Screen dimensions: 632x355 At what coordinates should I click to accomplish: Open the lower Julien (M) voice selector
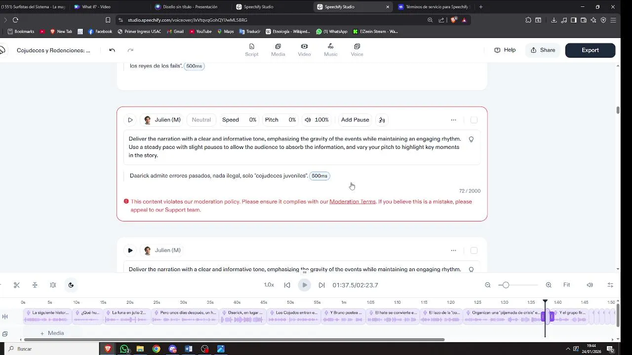coord(162,250)
